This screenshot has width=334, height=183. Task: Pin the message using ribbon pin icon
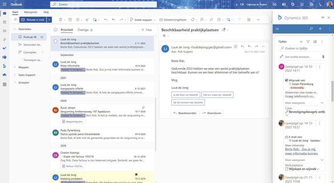[211, 20]
